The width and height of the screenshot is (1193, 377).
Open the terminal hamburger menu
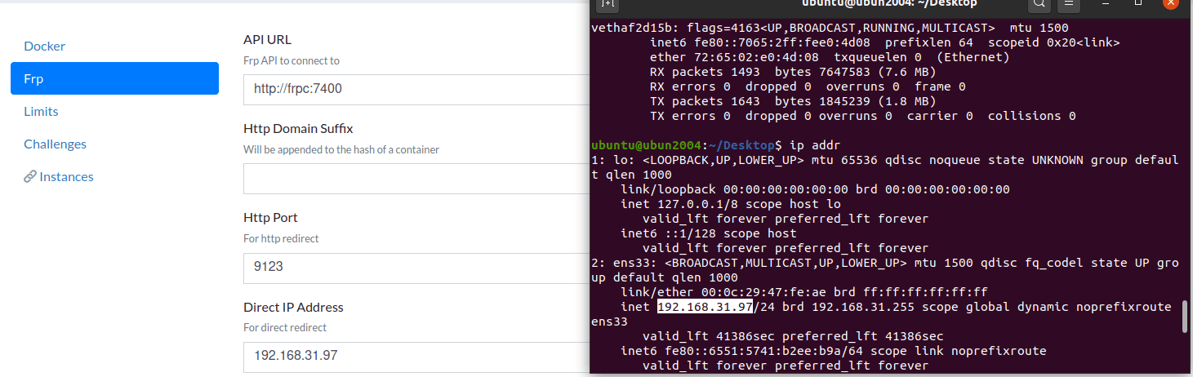1068,4
